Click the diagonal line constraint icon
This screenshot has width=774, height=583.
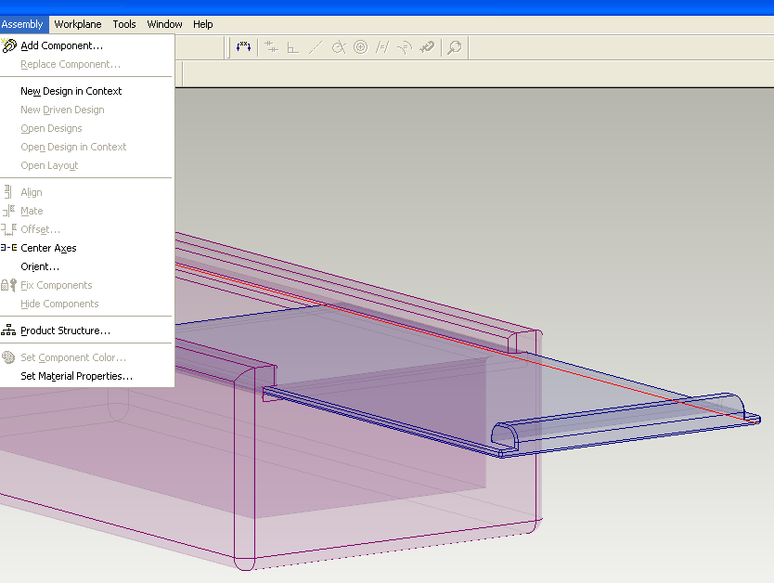(316, 47)
